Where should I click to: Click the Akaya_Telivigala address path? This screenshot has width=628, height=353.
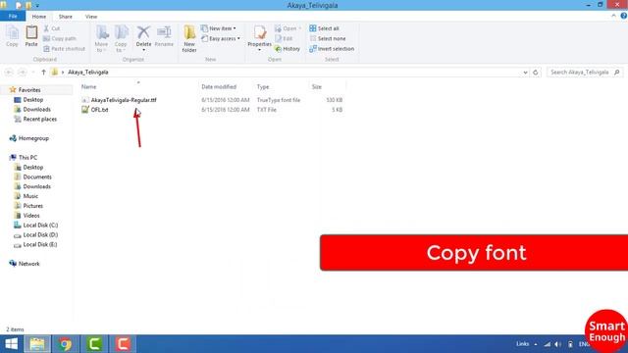coord(87,72)
